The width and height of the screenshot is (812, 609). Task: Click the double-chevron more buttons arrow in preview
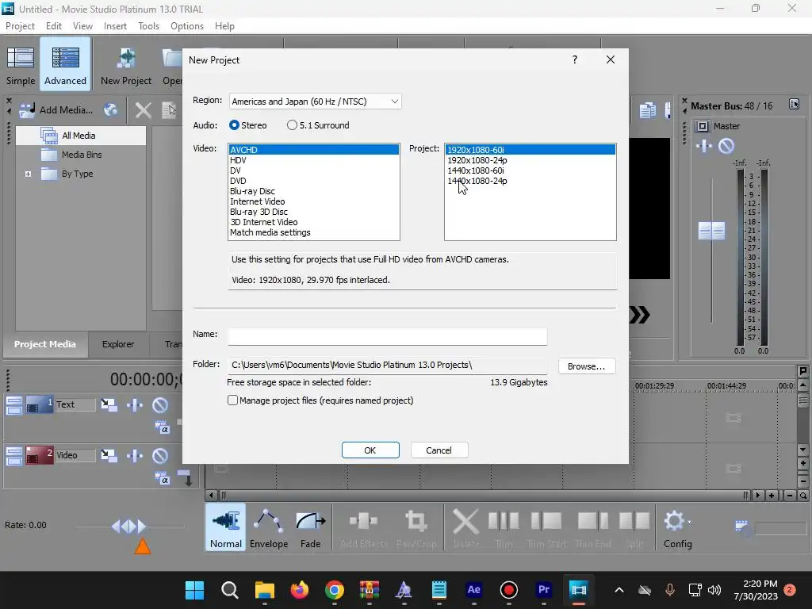point(640,315)
